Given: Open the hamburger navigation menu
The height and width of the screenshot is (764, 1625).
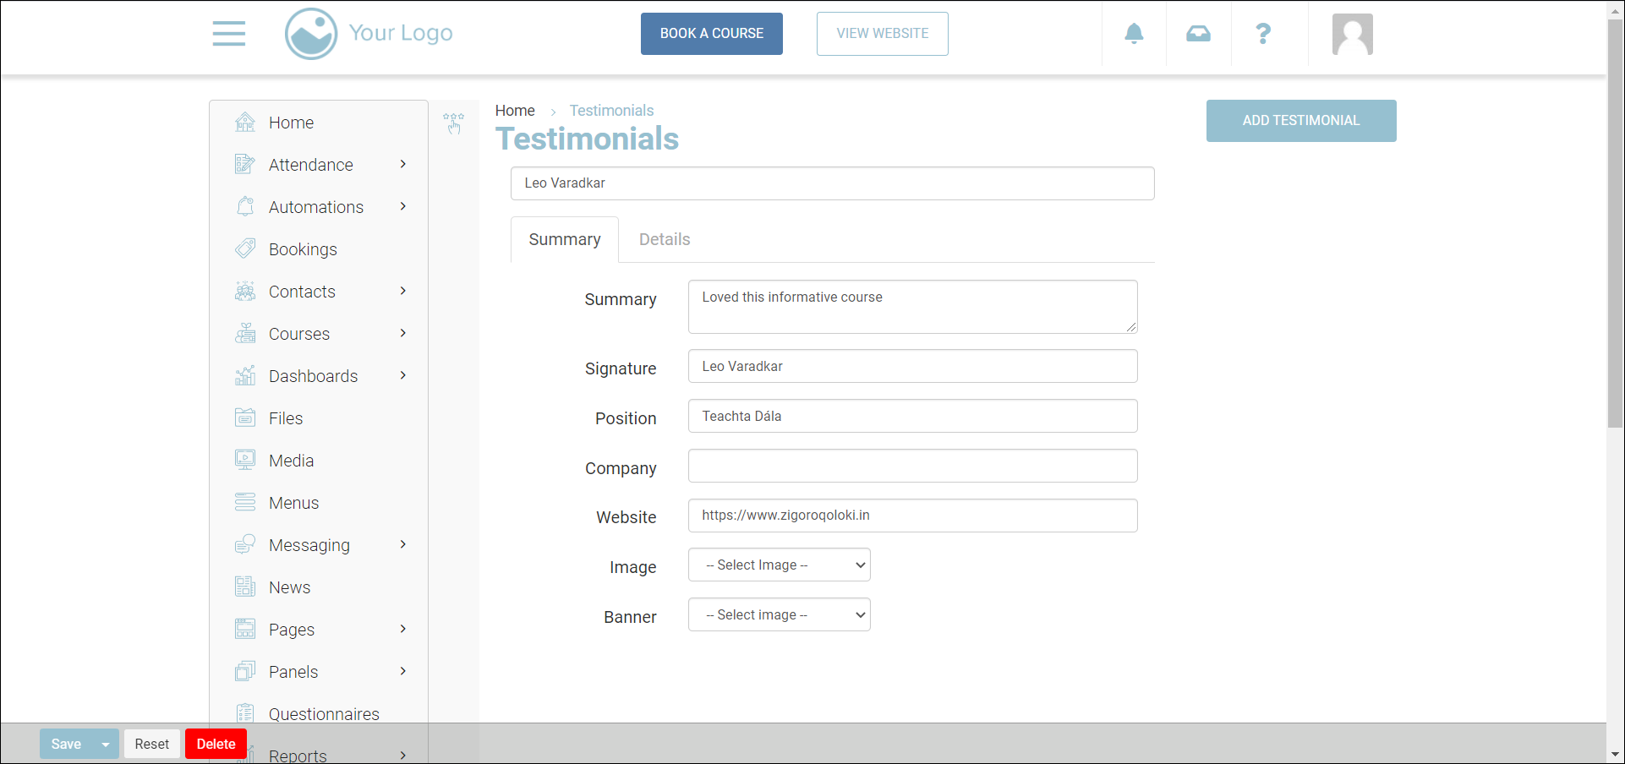Looking at the screenshot, I should point(228,34).
